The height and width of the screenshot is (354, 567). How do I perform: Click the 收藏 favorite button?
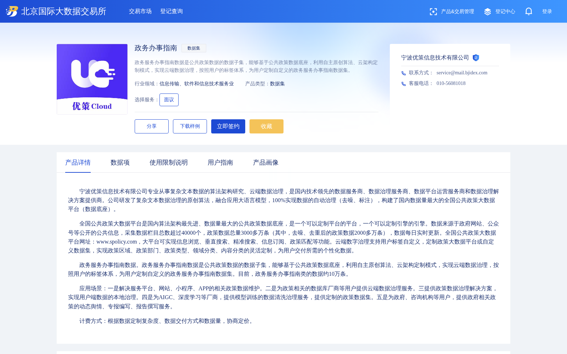click(266, 126)
